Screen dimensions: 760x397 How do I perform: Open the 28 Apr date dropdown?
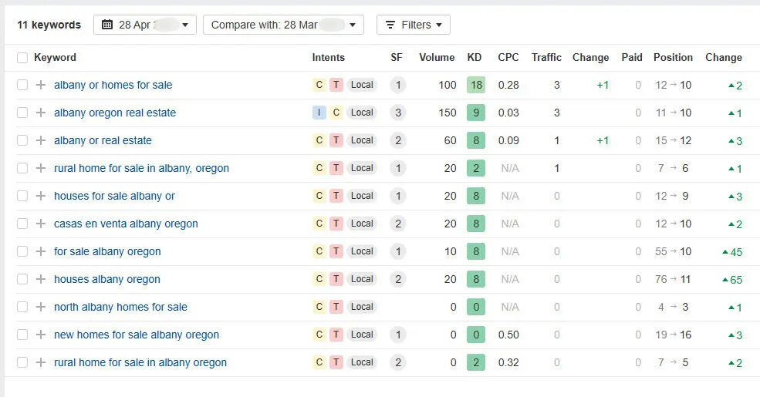145,25
